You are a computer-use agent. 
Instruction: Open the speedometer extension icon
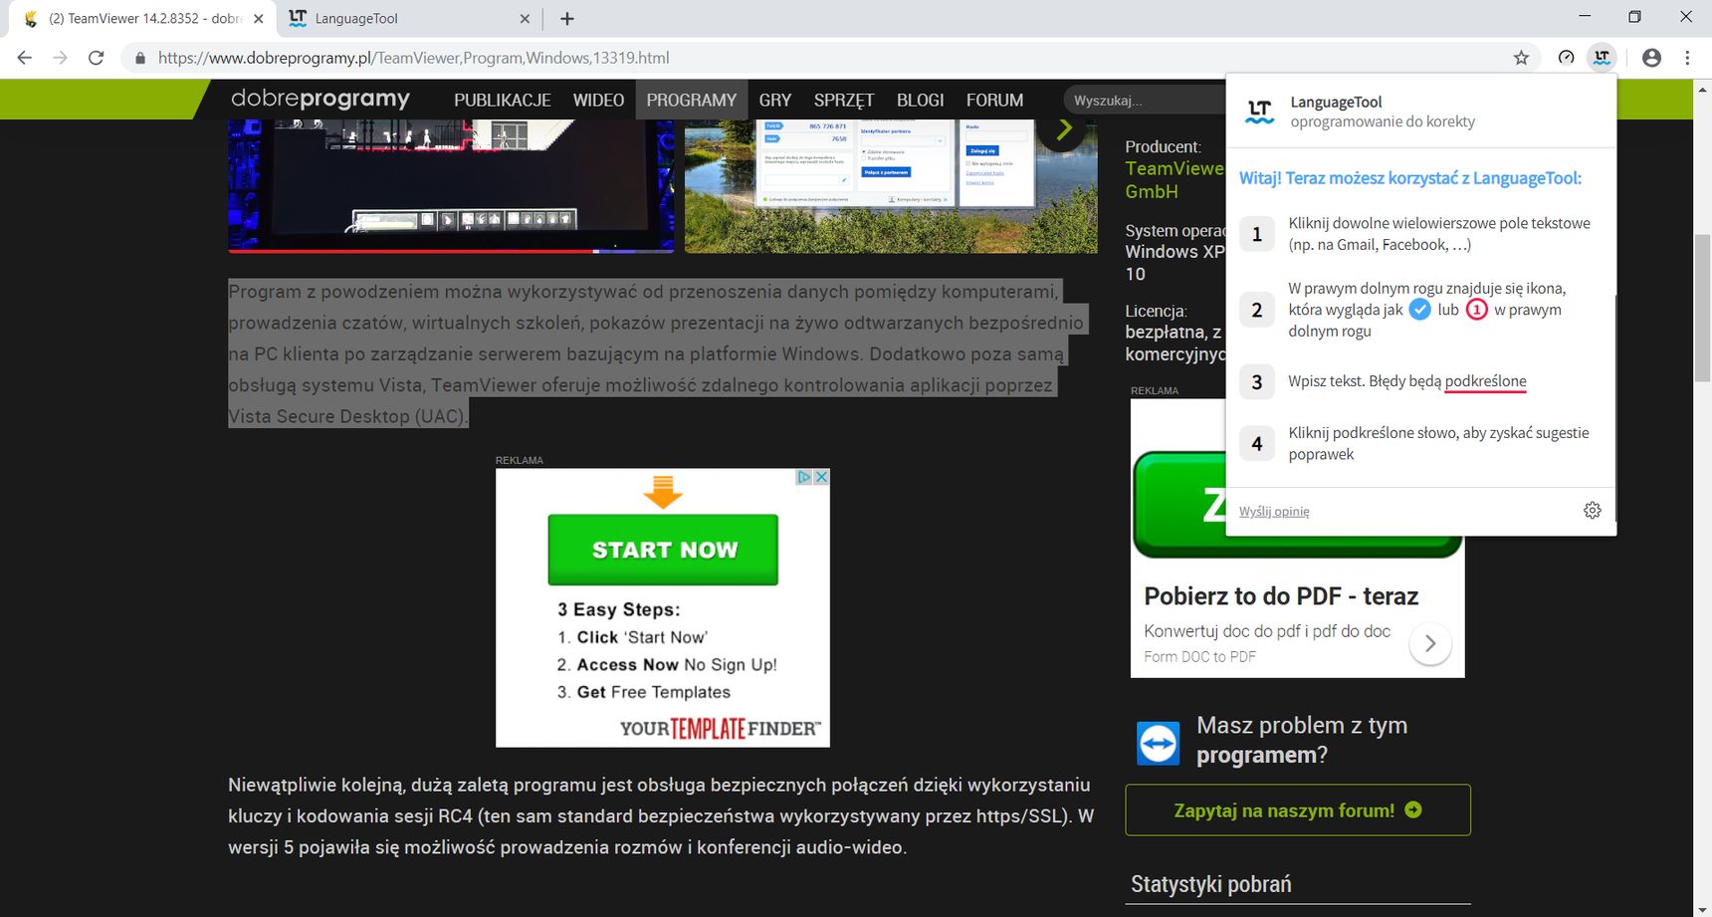pos(1566,58)
